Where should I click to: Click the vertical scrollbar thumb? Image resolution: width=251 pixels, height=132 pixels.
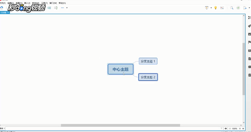point(244,69)
